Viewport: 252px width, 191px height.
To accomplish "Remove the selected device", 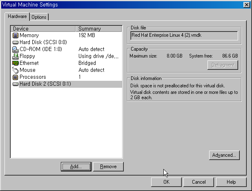I will click(108, 167).
